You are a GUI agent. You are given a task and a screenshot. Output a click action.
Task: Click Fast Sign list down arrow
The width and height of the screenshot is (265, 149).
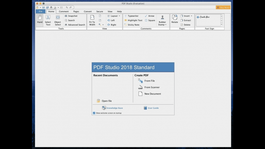click(221, 20)
